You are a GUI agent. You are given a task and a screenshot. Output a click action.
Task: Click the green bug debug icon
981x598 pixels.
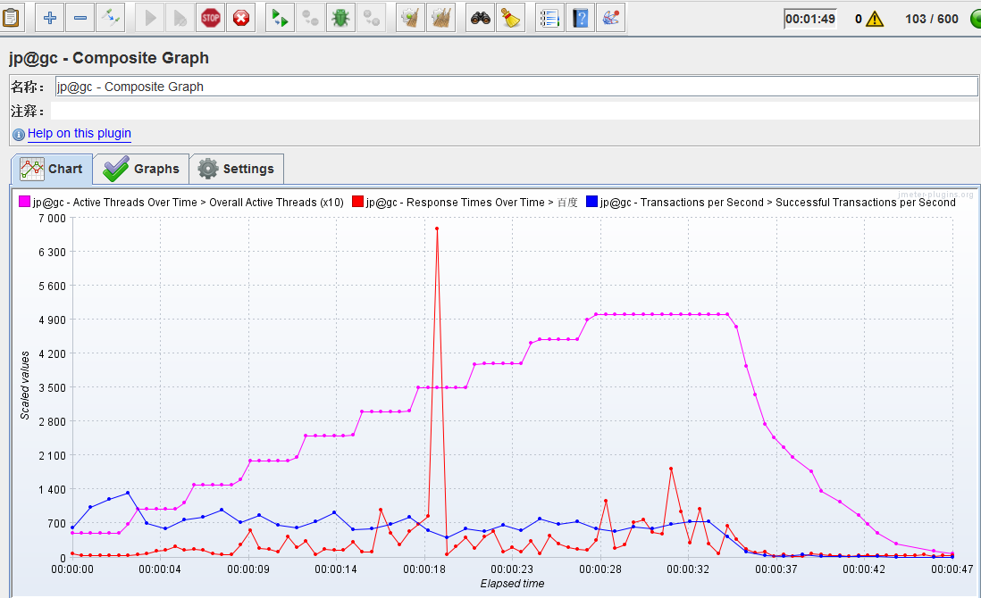340,18
